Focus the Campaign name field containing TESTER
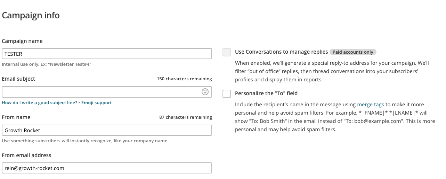 click(x=107, y=54)
